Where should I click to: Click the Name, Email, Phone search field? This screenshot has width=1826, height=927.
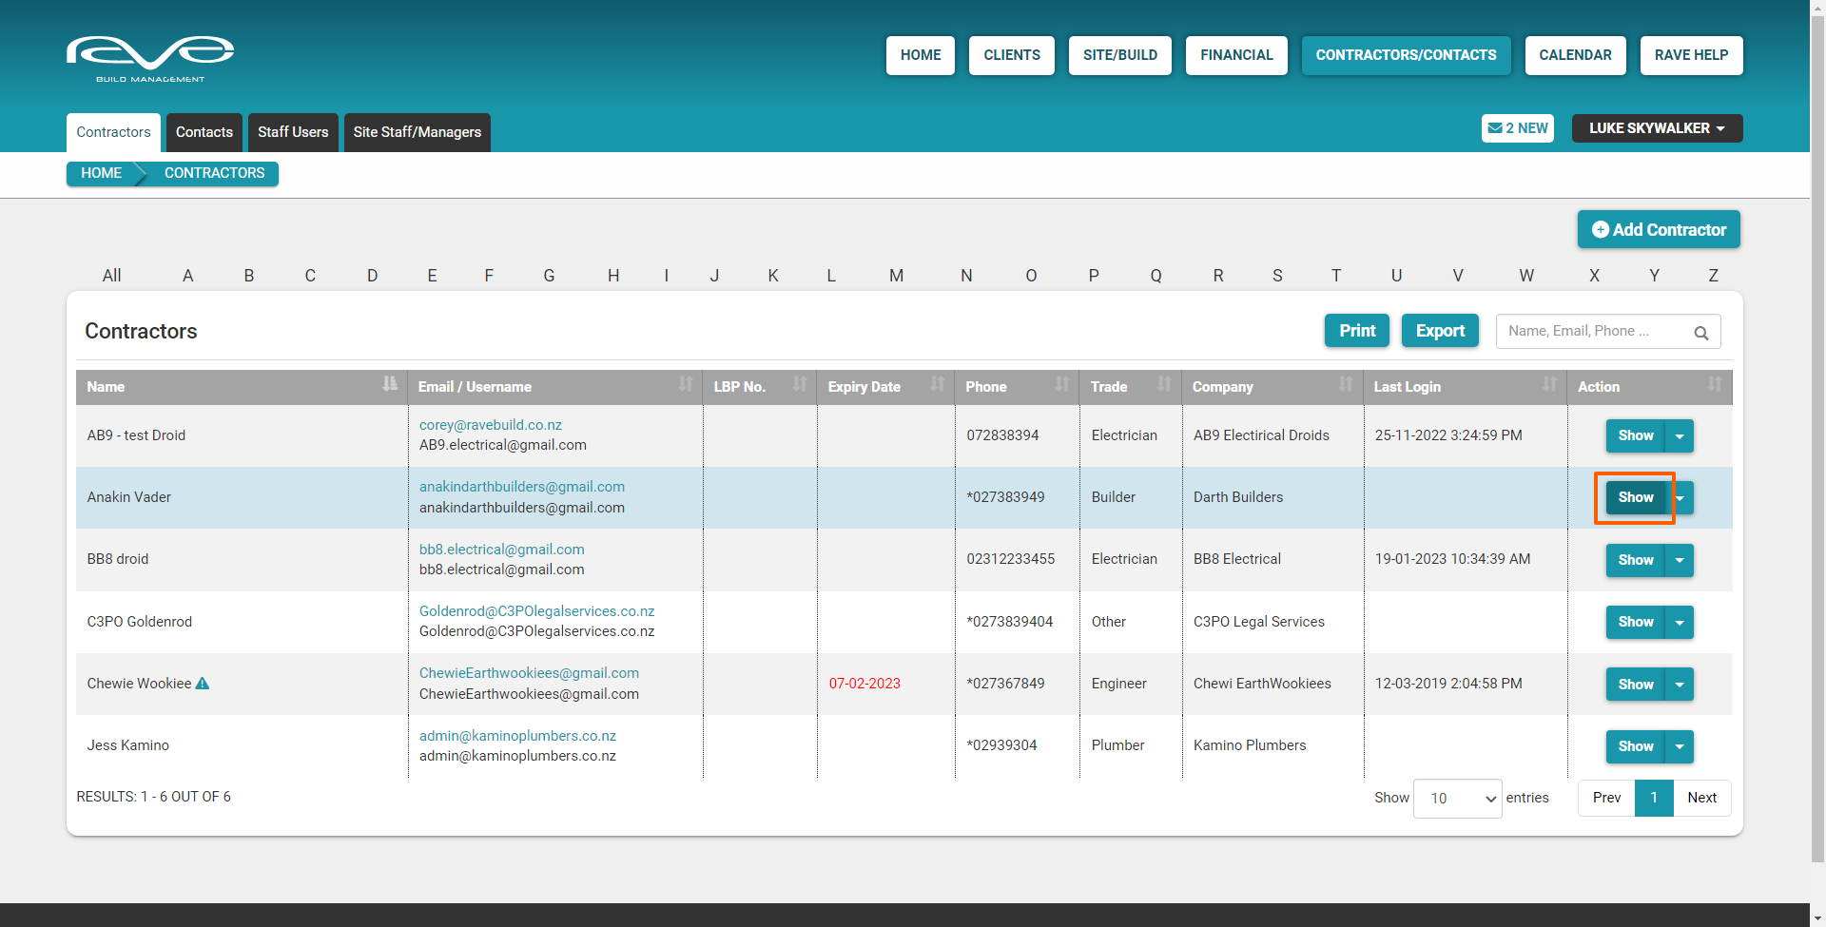click(1608, 331)
